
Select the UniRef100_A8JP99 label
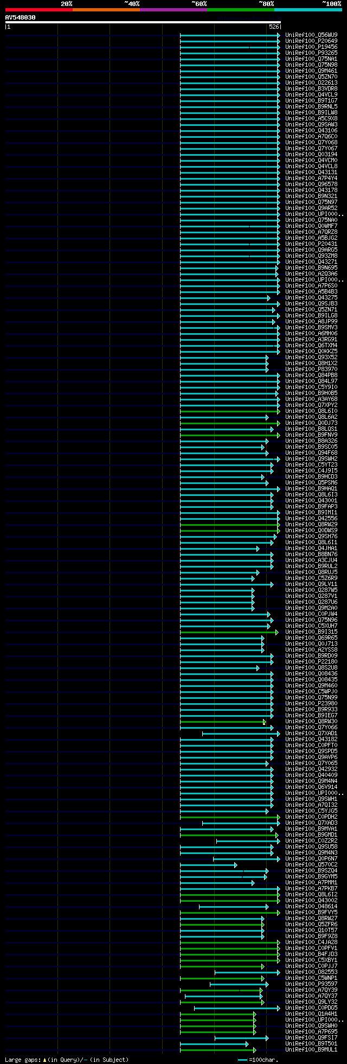(311, 321)
